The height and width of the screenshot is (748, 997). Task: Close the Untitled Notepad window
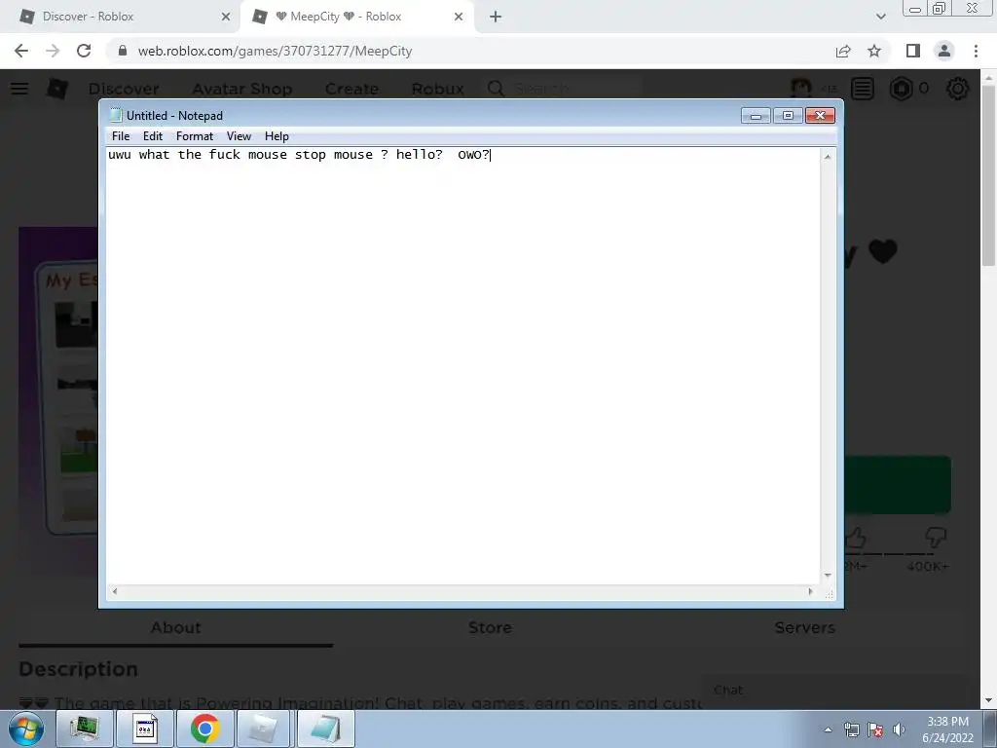point(820,115)
